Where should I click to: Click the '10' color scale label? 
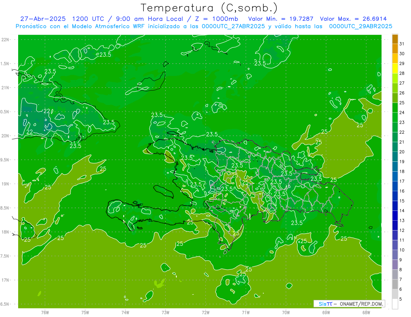402,250
